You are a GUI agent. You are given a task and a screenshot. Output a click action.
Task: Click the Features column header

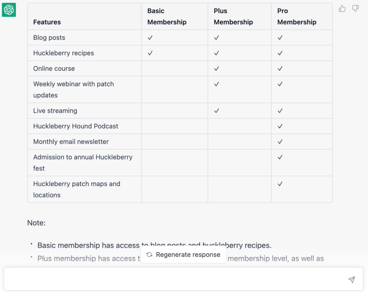tap(47, 22)
